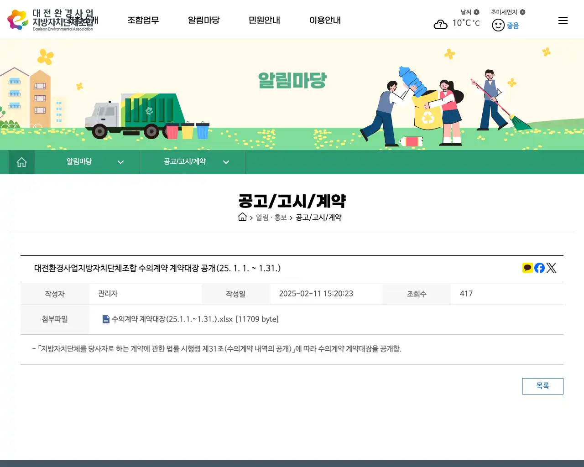584x467 pixels.
Task: Click the fine dust smiley face icon
Action: [498, 25]
